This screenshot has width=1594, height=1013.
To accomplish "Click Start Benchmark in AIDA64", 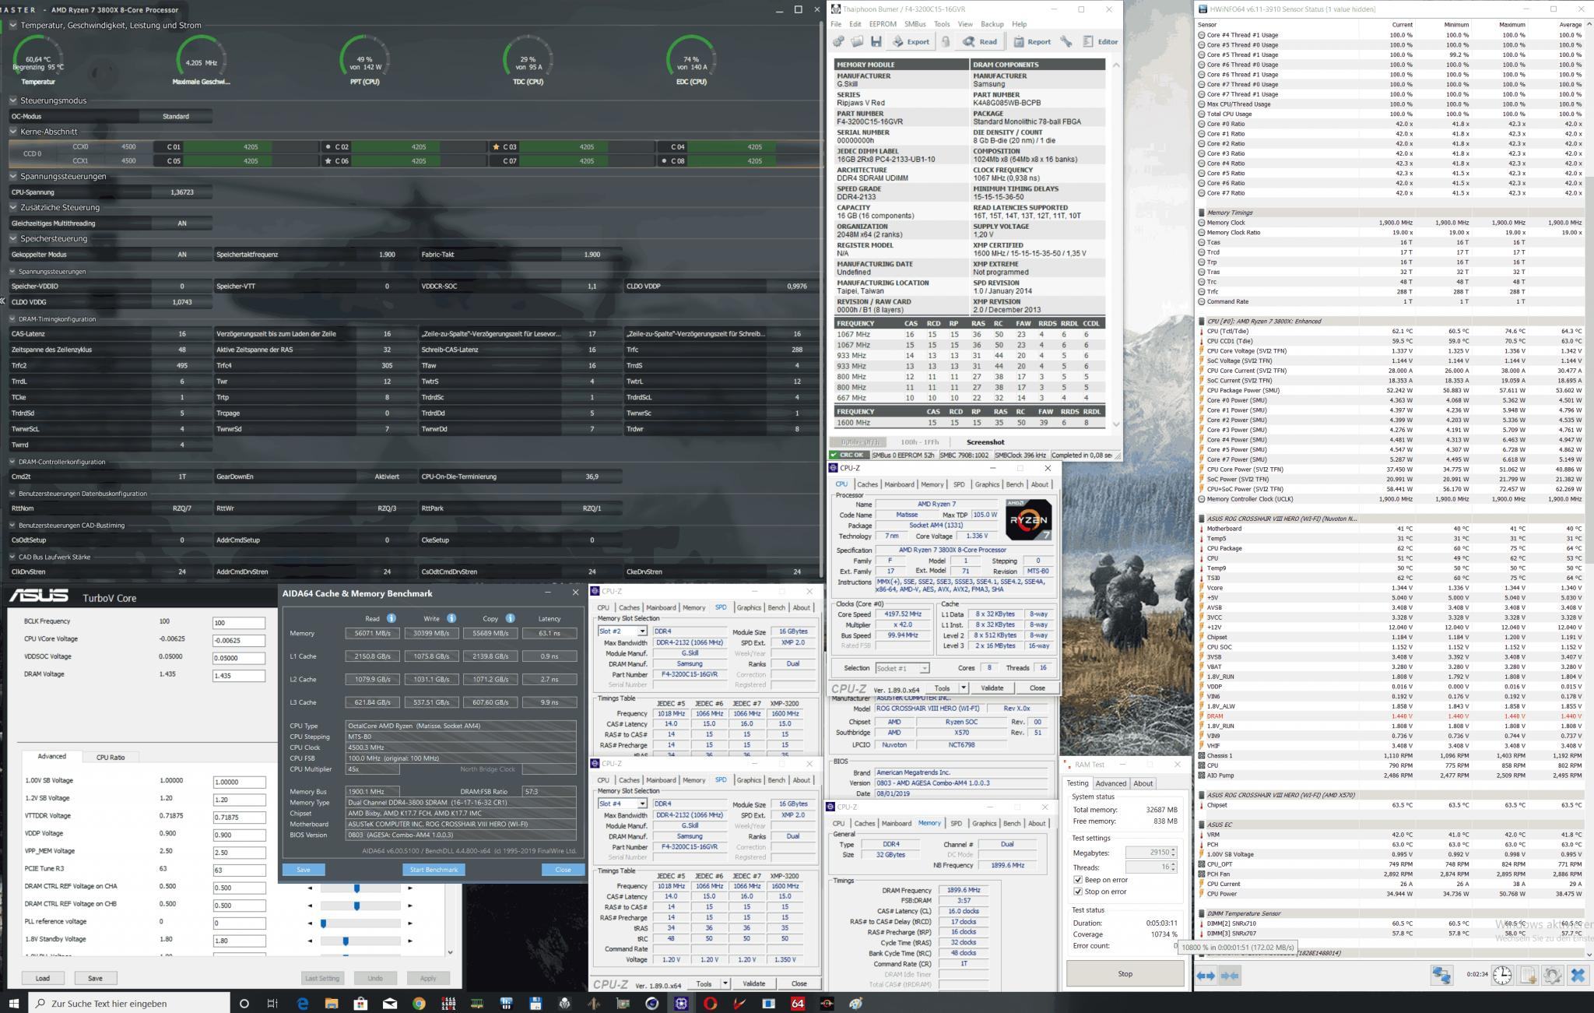I will 434,870.
